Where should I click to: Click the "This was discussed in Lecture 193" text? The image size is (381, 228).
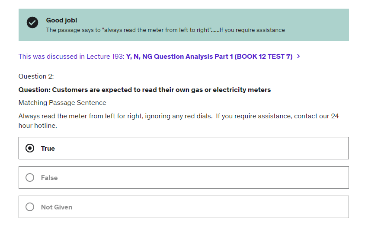[x=71, y=57]
